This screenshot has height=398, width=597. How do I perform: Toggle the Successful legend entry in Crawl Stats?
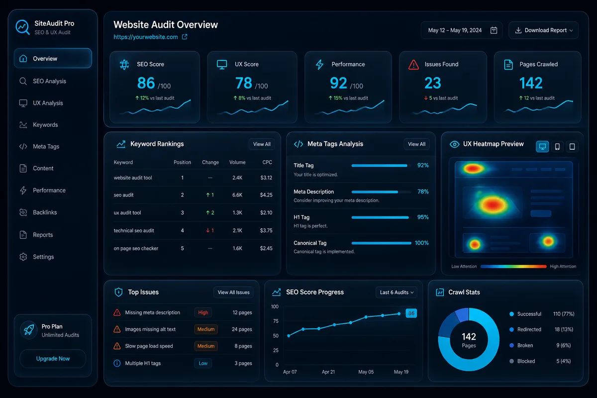coord(542,314)
